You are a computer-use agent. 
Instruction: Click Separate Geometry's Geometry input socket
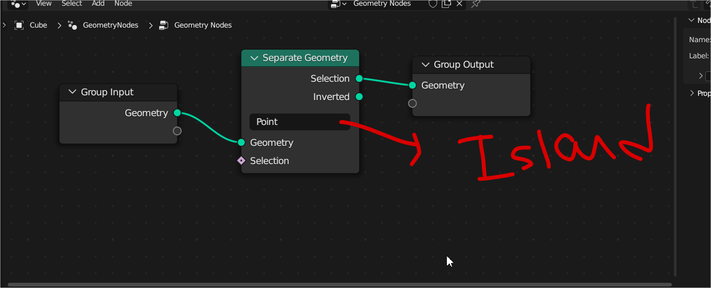[241, 142]
